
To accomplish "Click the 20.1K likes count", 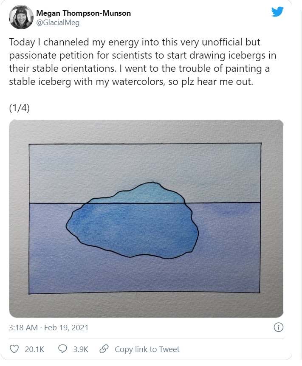I will (x=34, y=349).
